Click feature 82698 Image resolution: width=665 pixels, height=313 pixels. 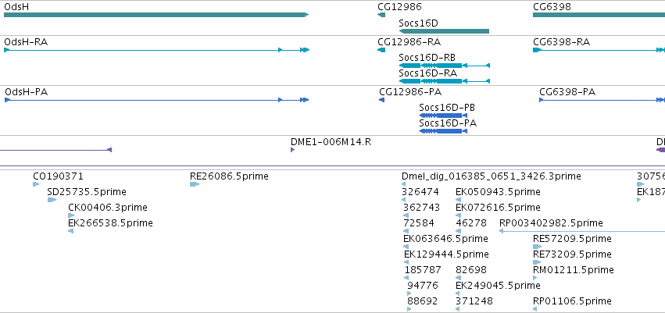click(459, 278)
